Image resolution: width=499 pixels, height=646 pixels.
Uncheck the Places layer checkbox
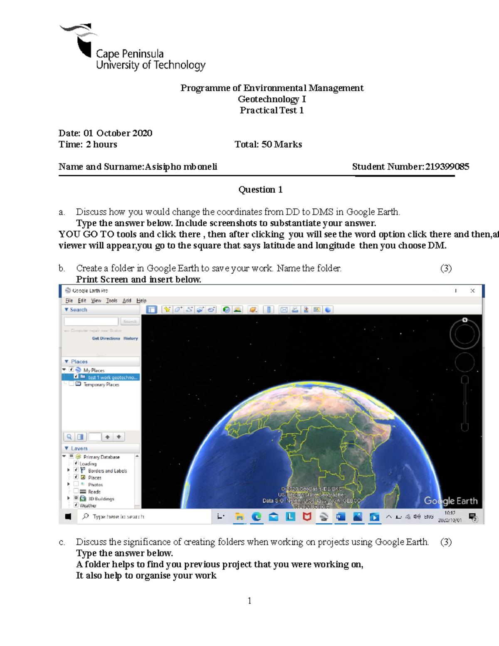[x=76, y=477]
